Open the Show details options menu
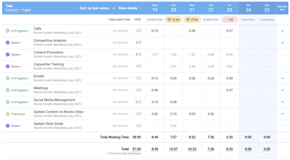 pos(140,8)
